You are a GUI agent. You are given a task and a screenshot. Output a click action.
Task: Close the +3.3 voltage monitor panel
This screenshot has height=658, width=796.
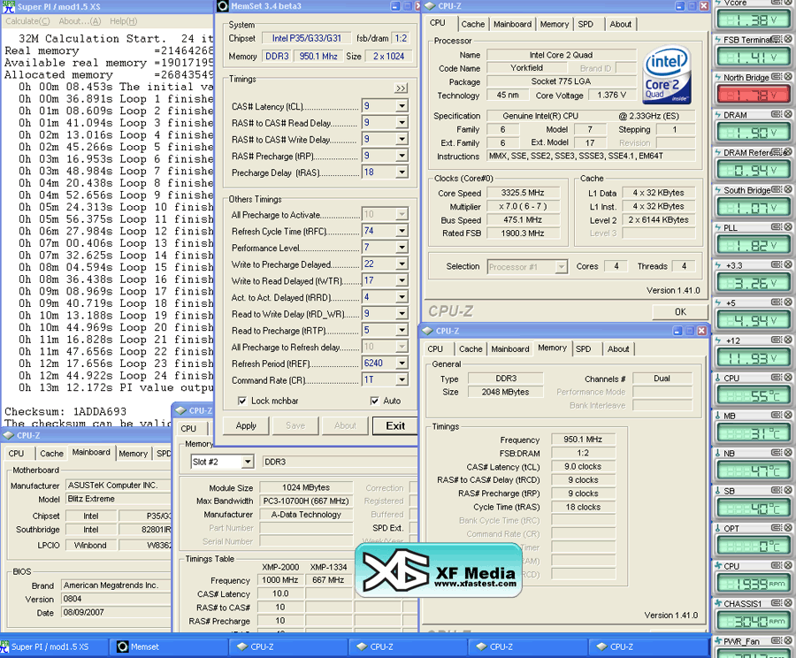[788, 264]
